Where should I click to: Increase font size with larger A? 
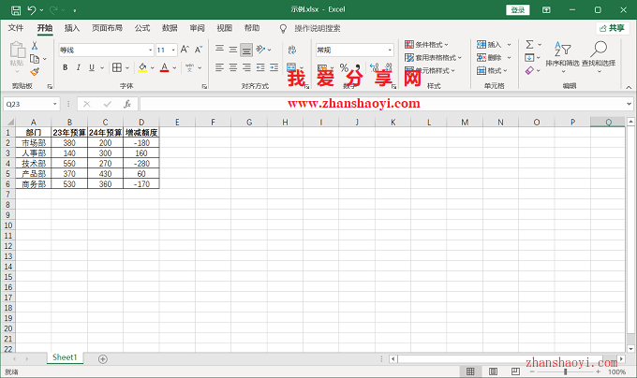185,50
